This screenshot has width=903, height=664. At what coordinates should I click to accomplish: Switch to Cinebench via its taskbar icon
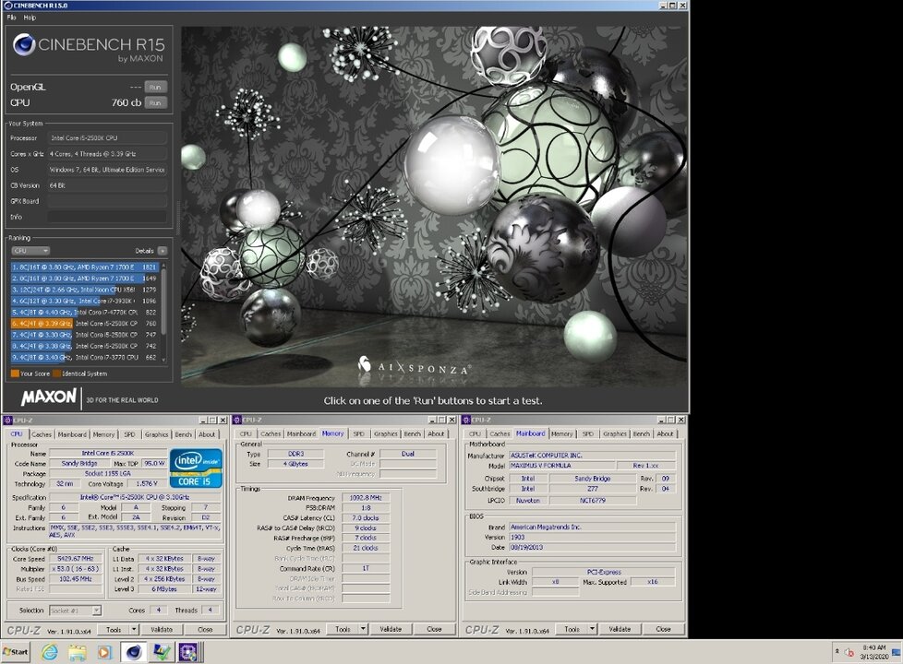click(134, 652)
